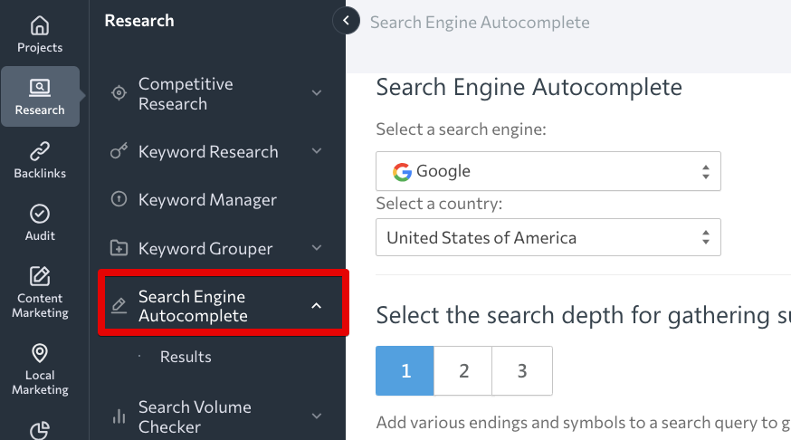This screenshot has height=440, width=791.
Task: Click the 'Select a country:' label
Action: coord(439,204)
